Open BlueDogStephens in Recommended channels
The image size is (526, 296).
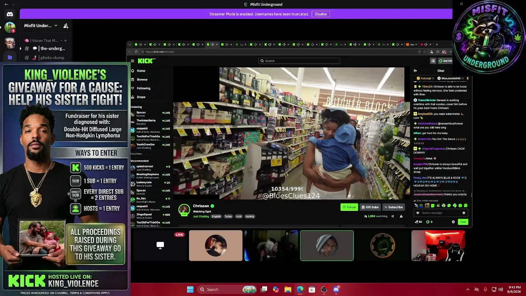(150, 176)
